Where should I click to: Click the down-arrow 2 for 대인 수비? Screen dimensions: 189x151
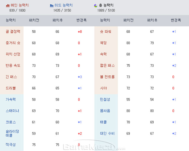coord(174,133)
